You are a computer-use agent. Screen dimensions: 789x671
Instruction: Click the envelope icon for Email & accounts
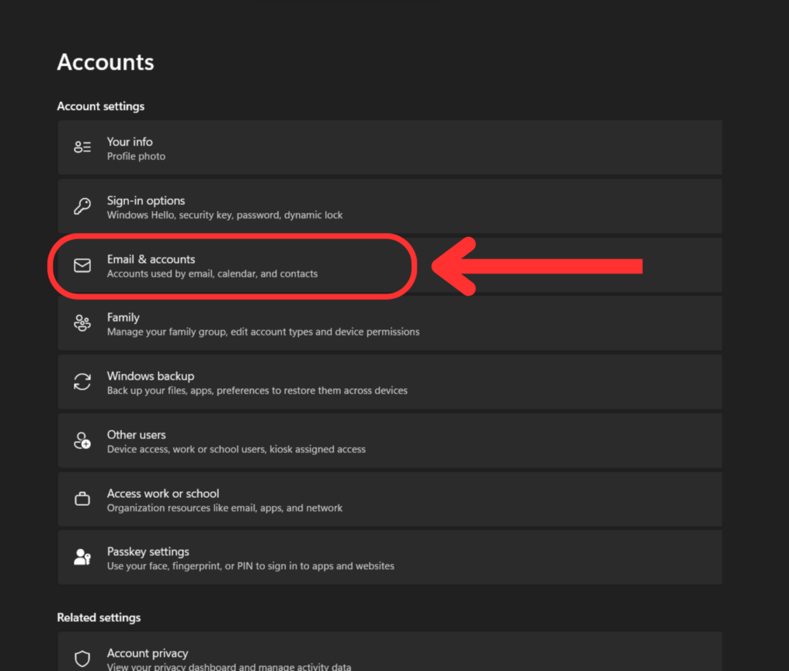[82, 265]
